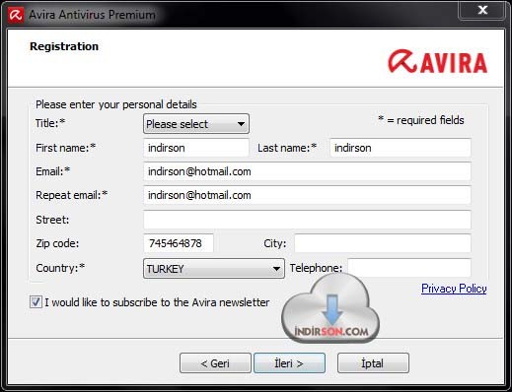Click the AVIRA logo in header

pos(437,62)
